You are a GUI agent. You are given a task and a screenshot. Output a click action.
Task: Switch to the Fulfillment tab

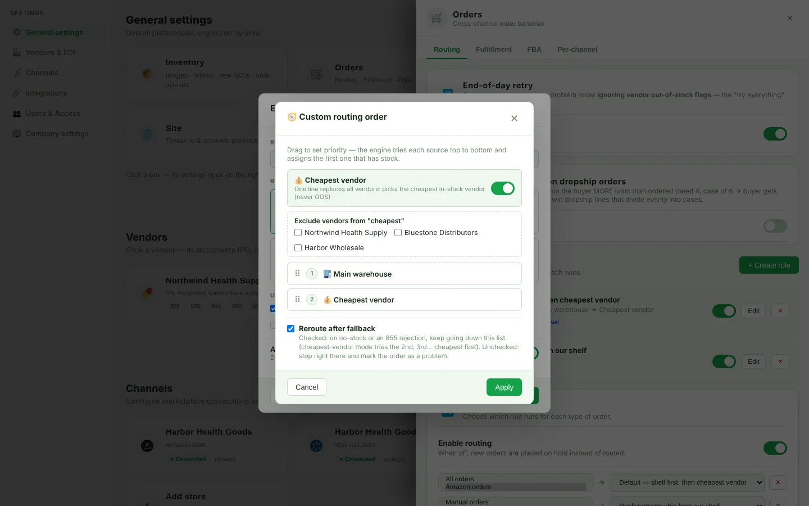[493, 49]
